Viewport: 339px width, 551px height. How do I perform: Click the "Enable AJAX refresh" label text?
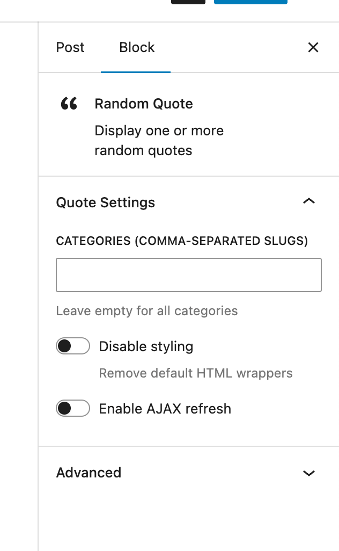165,409
